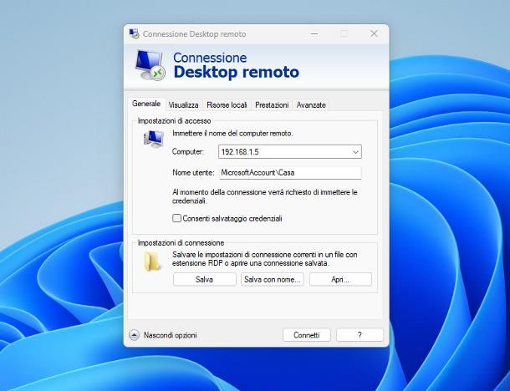Enable Consenti salvataggio credenziali checkbox
This screenshot has width=510, height=391.
pyautogui.click(x=176, y=218)
